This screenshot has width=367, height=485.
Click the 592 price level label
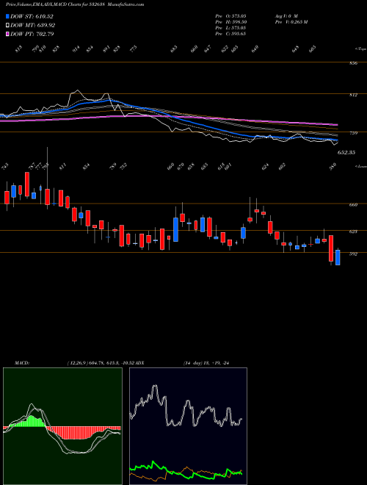(355, 254)
